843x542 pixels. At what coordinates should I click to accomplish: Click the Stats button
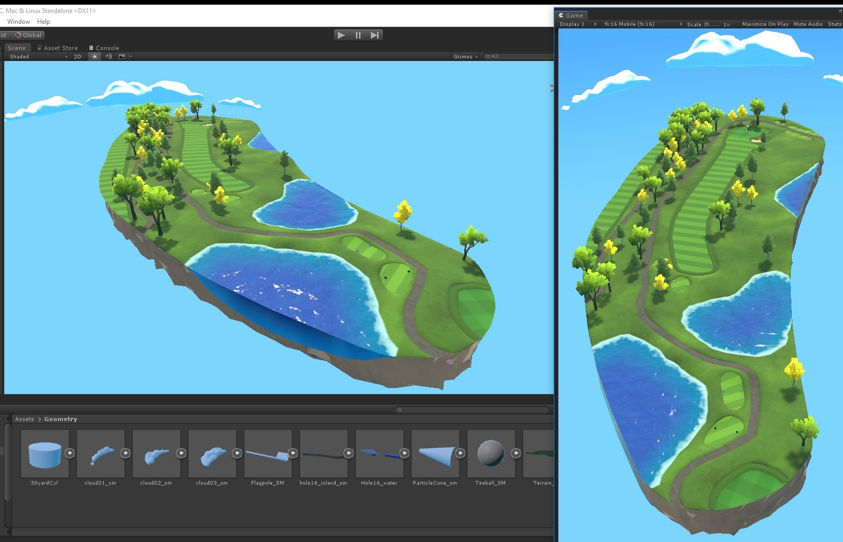tap(834, 24)
